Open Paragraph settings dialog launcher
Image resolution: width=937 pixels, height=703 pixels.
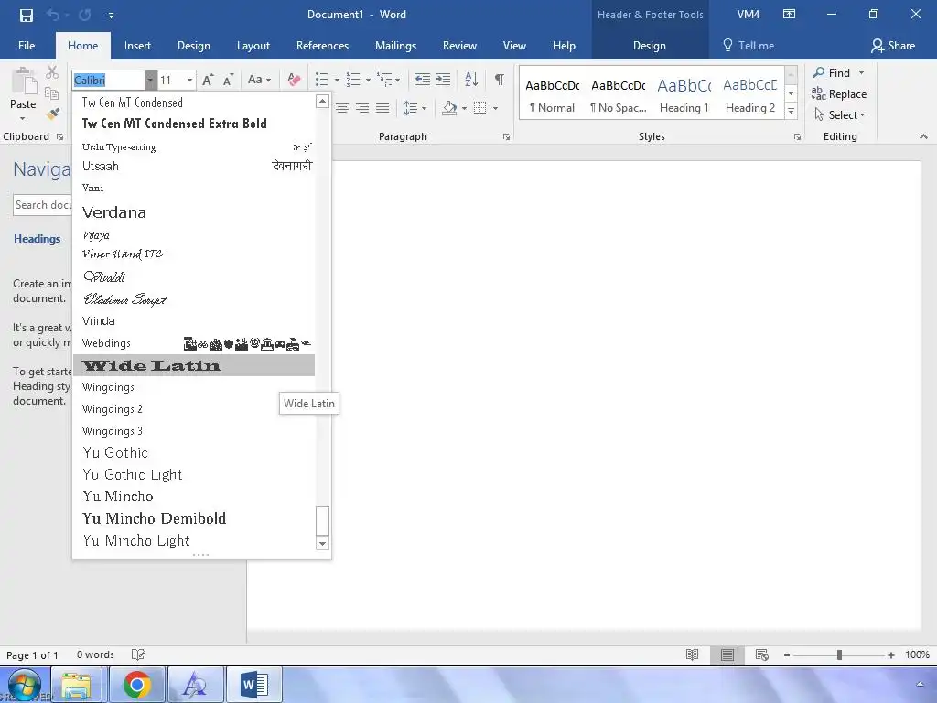tap(506, 137)
